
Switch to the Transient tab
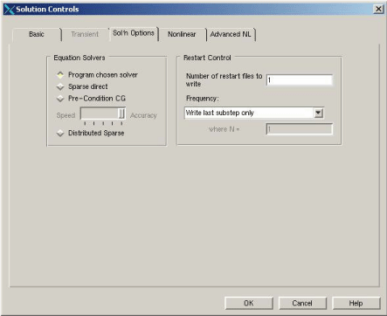85,34
